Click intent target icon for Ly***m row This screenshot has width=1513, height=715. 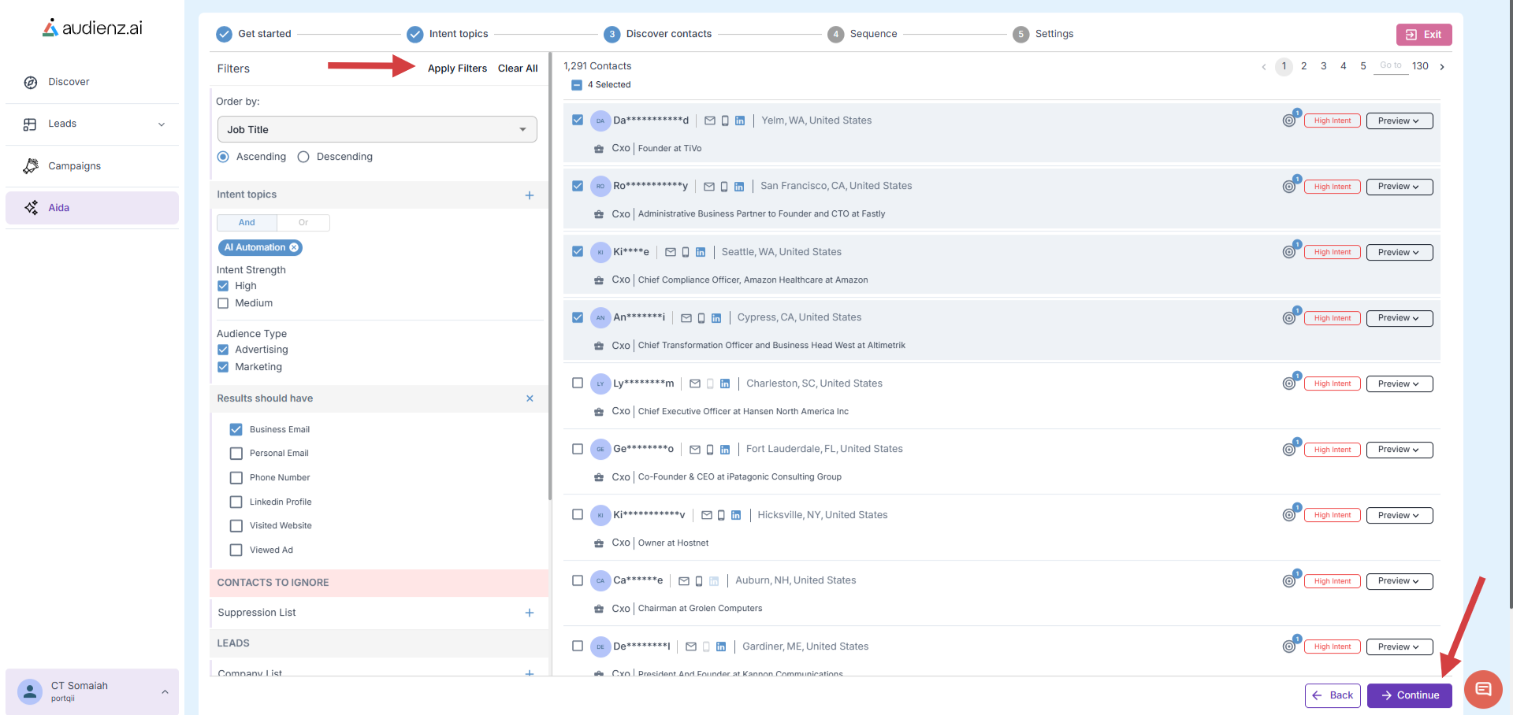[x=1290, y=383]
